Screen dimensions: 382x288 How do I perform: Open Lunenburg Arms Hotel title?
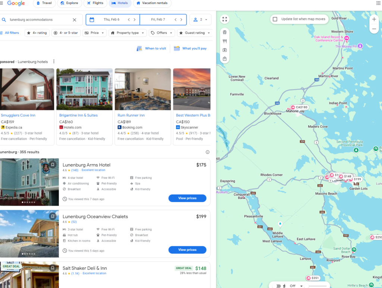click(x=87, y=165)
